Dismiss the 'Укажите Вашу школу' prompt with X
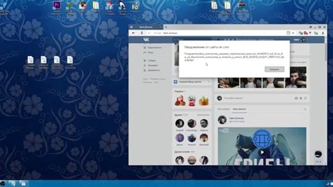The height and width of the screenshot is (187, 333). tap(209, 82)
